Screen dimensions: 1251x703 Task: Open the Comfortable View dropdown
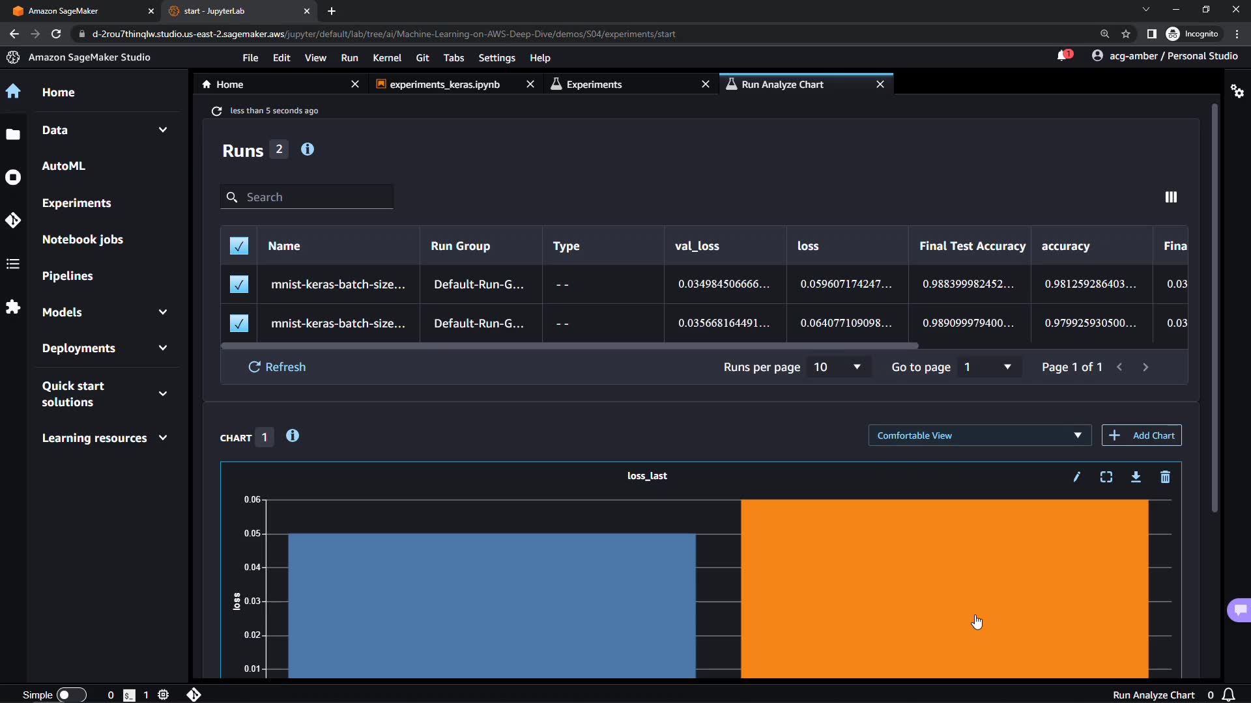[x=979, y=435]
